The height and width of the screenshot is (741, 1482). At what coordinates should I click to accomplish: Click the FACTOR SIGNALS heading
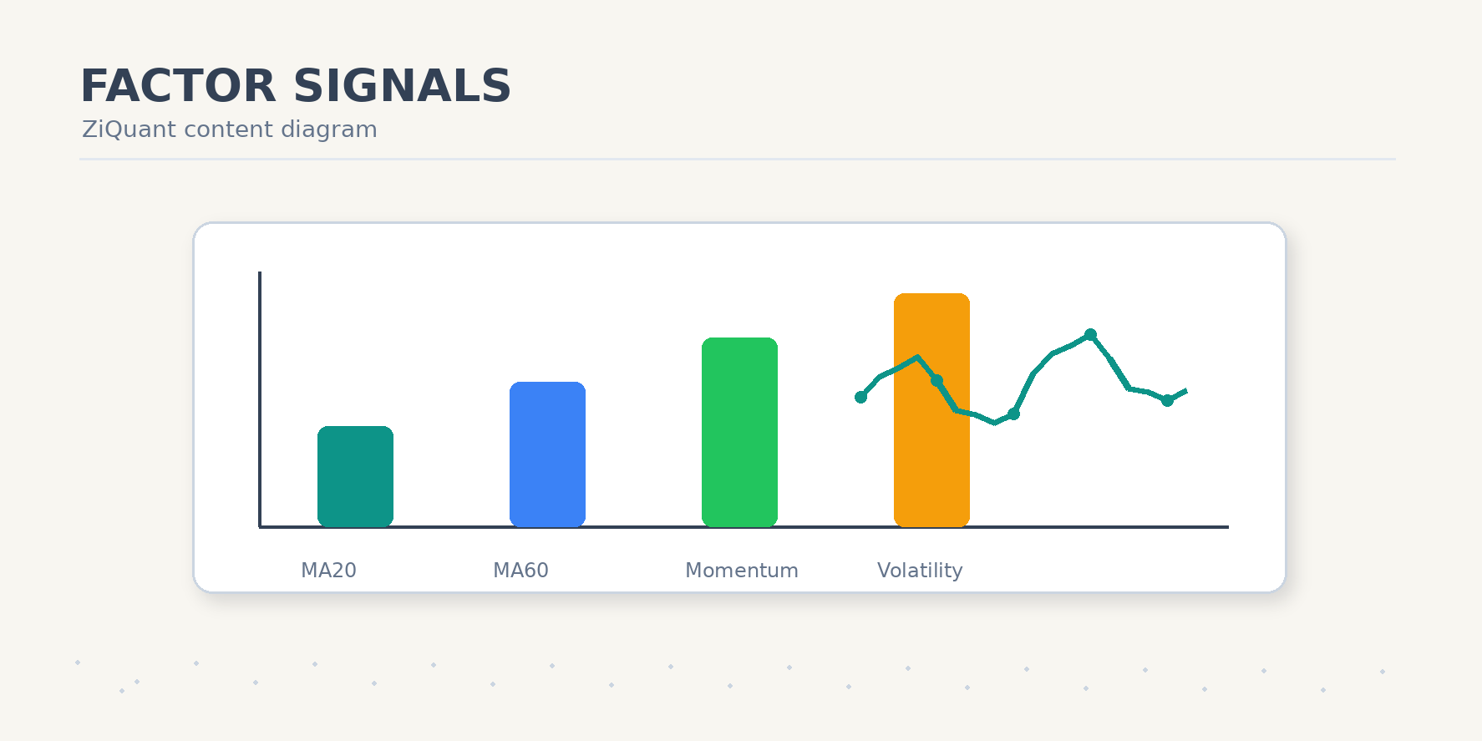pos(295,86)
